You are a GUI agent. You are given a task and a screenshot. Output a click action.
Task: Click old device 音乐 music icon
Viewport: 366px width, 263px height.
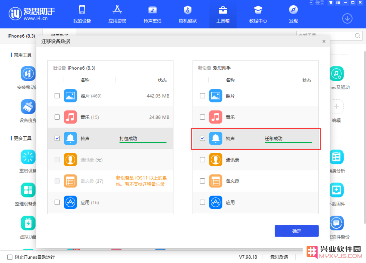pyautogui.click(x=70, y=117)
